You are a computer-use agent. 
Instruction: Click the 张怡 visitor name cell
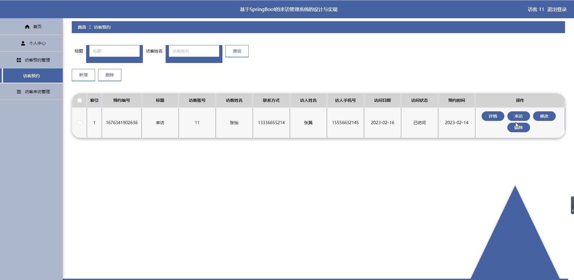pos(234,123)
